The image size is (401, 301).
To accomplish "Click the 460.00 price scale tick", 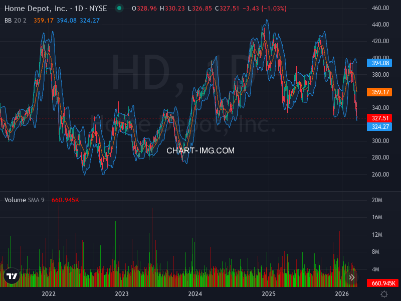I will [x=380, y=8].
